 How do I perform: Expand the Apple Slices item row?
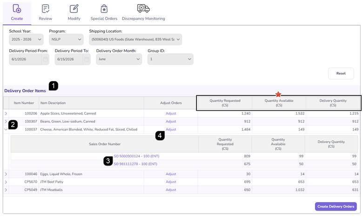(6, 114)
